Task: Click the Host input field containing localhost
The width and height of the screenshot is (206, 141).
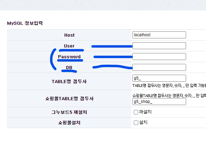Action: 159,35
